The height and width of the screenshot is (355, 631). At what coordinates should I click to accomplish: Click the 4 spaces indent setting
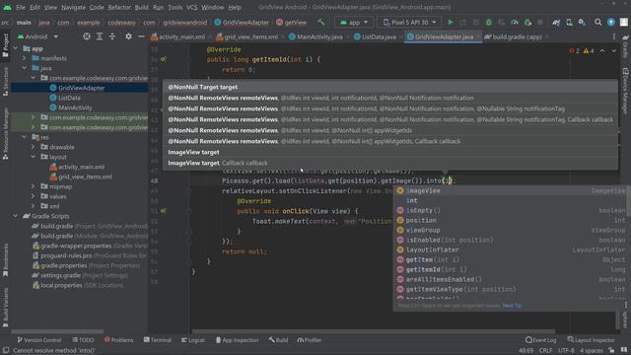coord(591,351)
